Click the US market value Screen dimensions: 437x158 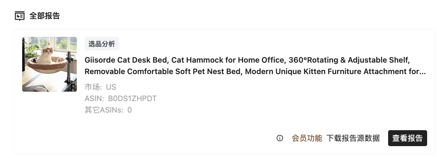pyautogui.click(x=111, y=87)
